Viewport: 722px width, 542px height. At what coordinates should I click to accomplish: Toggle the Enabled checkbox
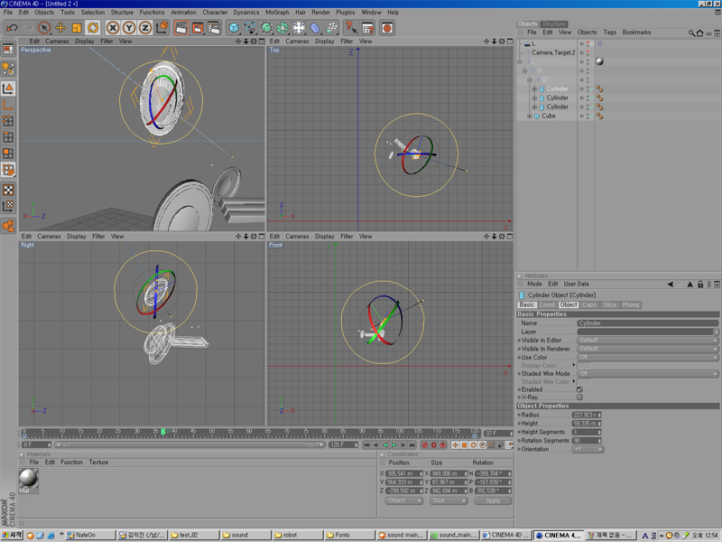click(579, 390)
